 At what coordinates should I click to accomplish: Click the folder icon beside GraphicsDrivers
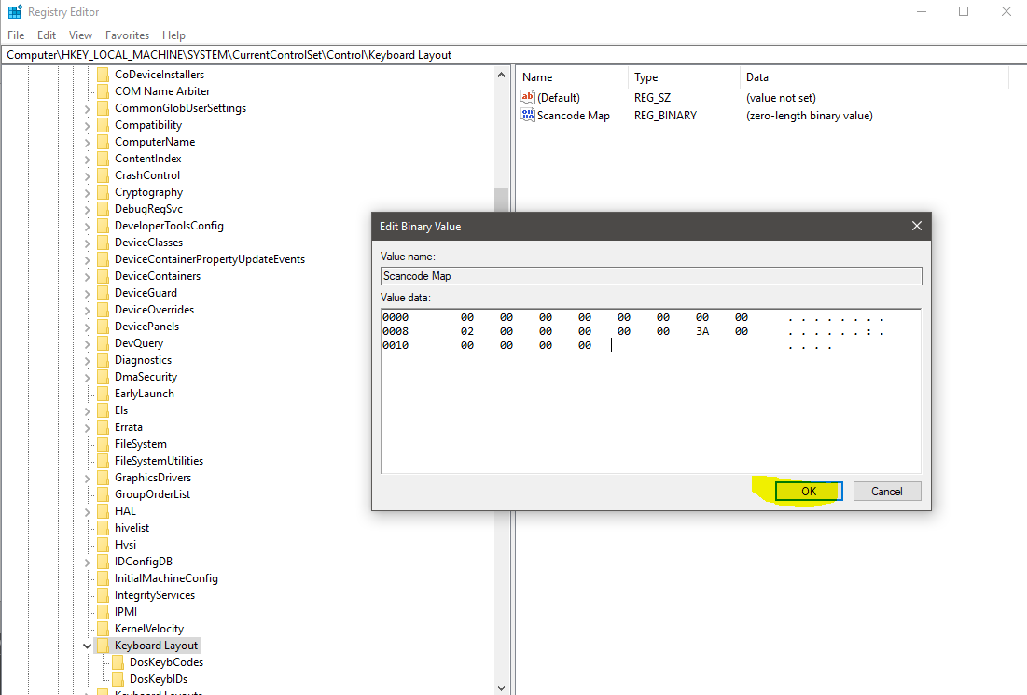(103, 477)
